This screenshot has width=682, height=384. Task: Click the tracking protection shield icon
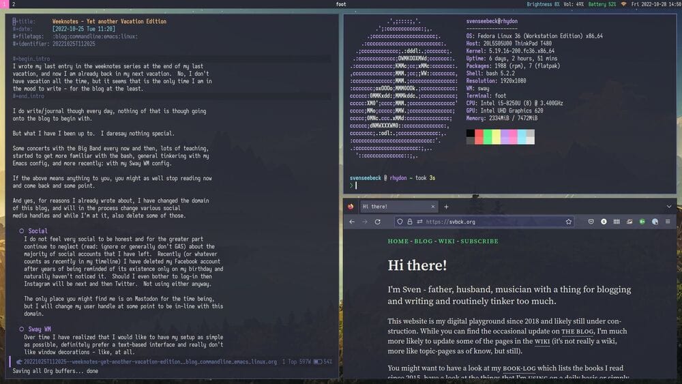click(399, 222)
